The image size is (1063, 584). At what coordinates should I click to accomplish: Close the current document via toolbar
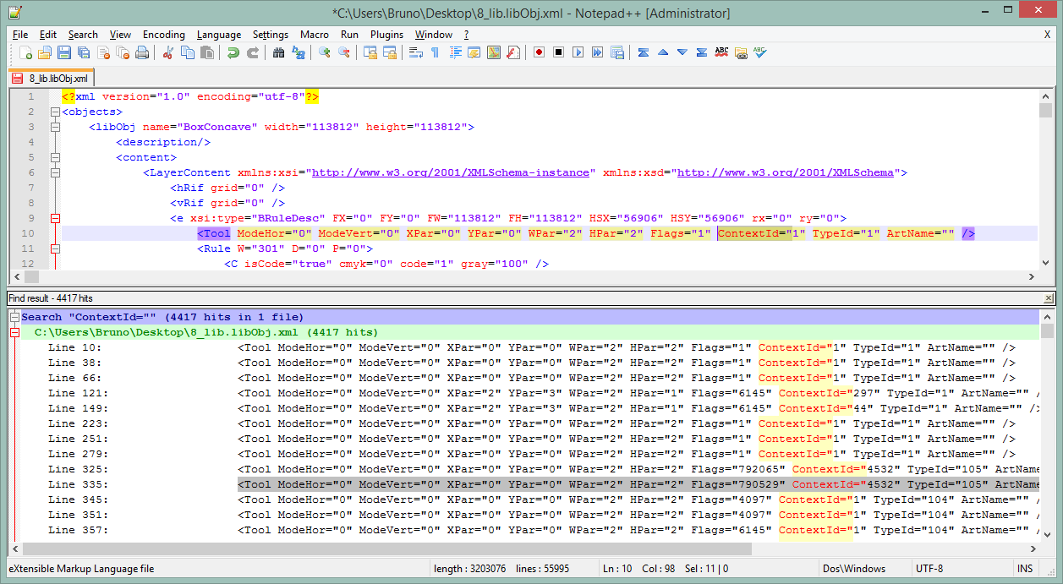103,52
